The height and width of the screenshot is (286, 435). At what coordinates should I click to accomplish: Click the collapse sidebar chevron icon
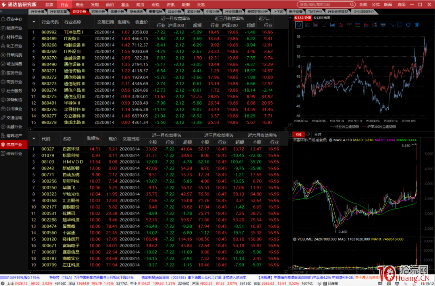coord(1,11)
